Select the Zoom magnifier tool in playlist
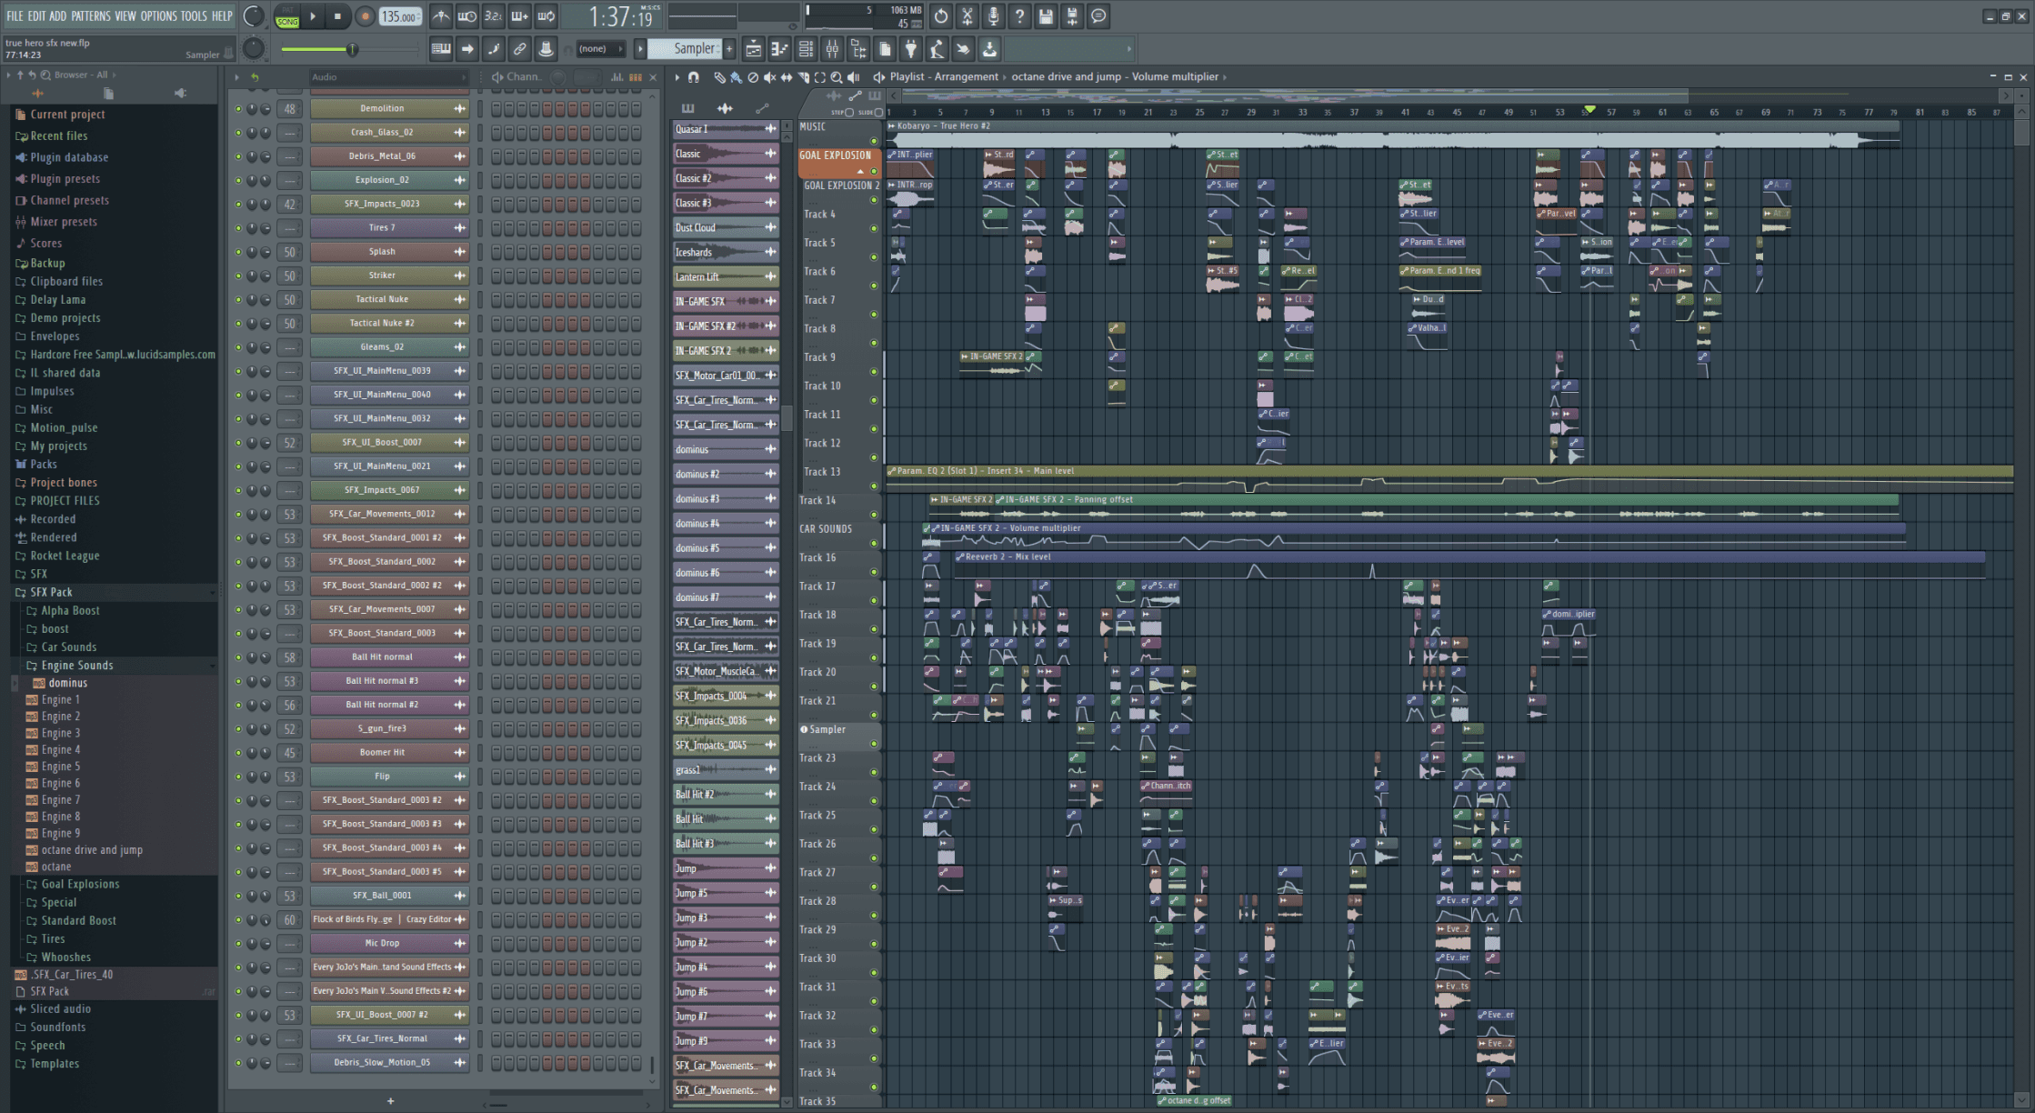 [x=837, y=77]
